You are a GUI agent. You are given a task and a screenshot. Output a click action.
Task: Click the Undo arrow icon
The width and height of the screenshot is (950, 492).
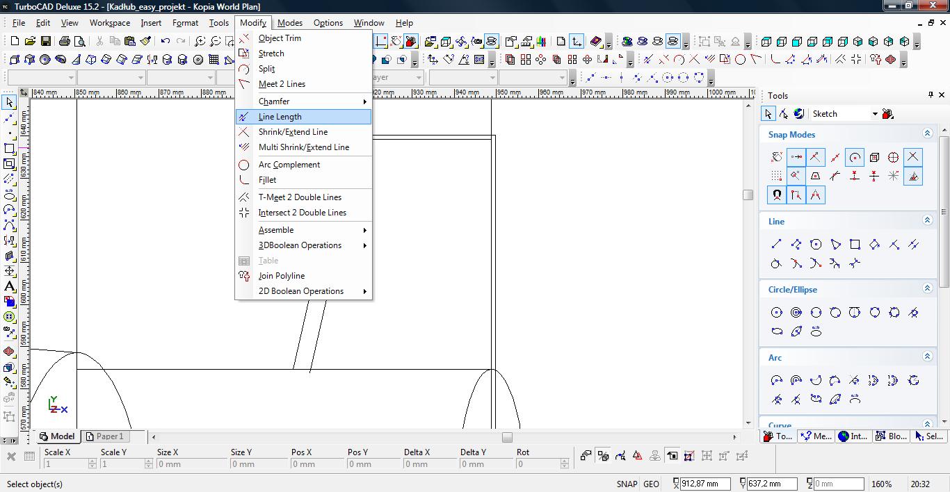click(166, 42)
